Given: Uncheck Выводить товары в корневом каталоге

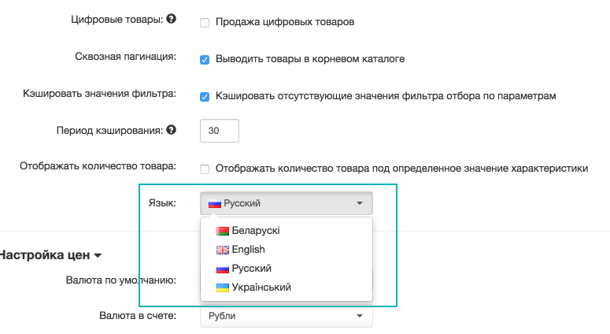Looking at the screenshot, I should pos(205,60).
